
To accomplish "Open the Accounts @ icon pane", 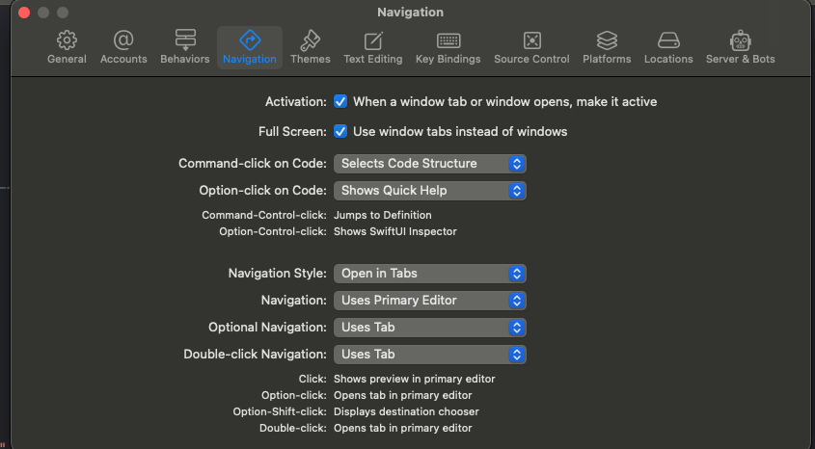I will pyautogui.click(x=123, y=40).
